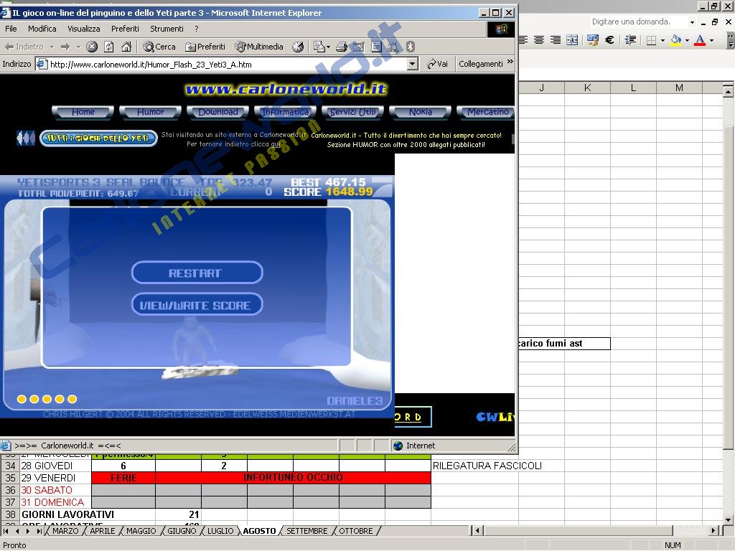The width and height of the screenshot is (735, 551).
Task: Click the Bluetooth icon in browser toolbar
Action: 410,47
